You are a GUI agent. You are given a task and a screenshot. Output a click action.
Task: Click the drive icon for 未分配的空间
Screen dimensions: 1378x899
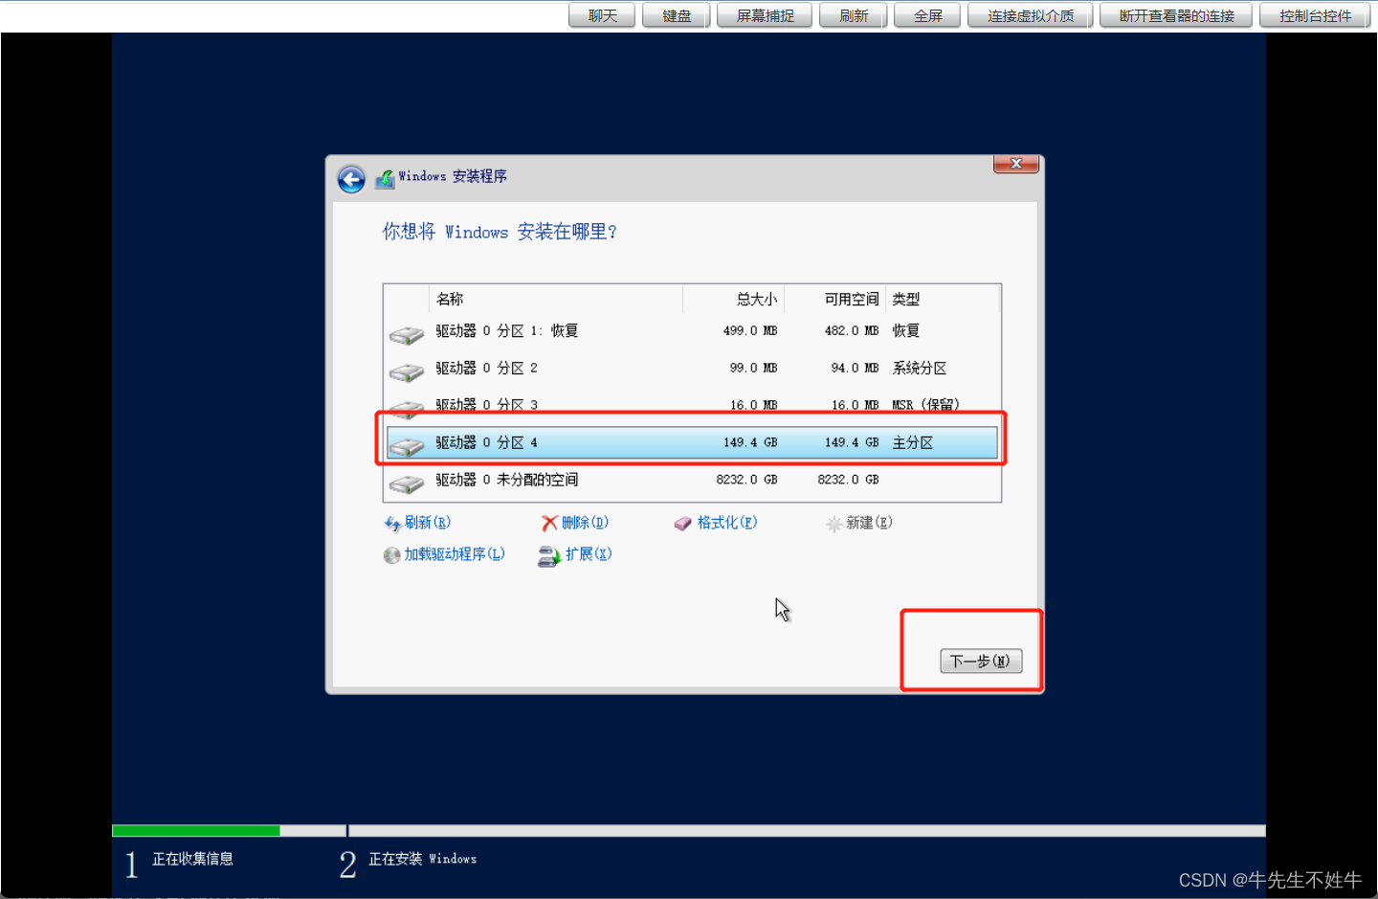pos(407,483)
